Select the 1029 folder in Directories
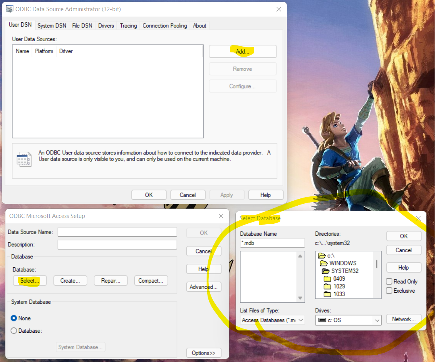Screen dimensions: 446x362 (x=334, y=287)
